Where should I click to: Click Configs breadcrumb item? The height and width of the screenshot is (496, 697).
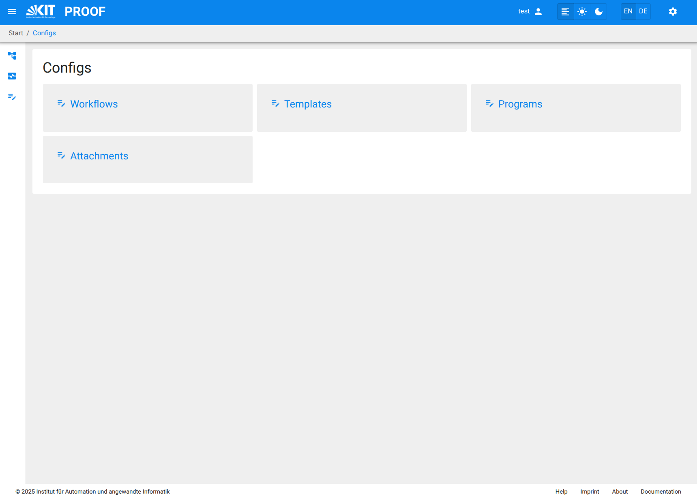coord(44,33)
